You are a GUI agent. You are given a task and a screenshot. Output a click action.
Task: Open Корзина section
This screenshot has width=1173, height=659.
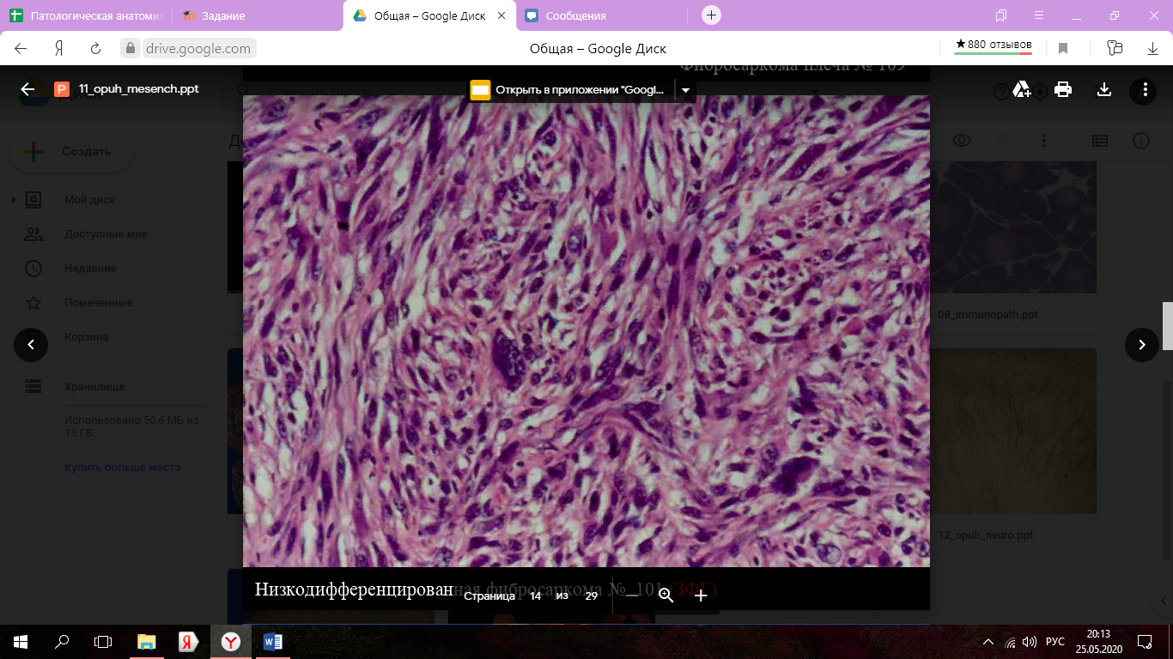86,337
